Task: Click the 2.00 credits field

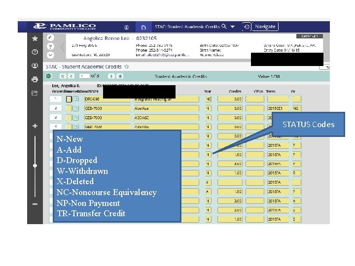Action: click(230, 210)
